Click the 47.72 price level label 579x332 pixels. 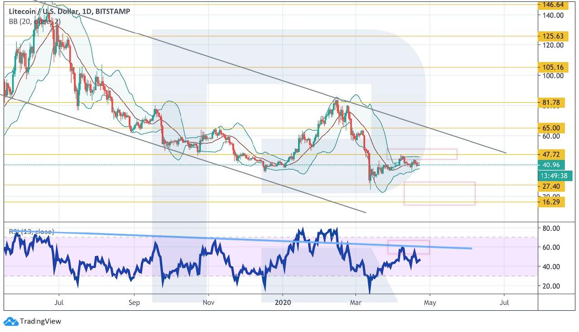pyautogui.click(x=550, y=154)
